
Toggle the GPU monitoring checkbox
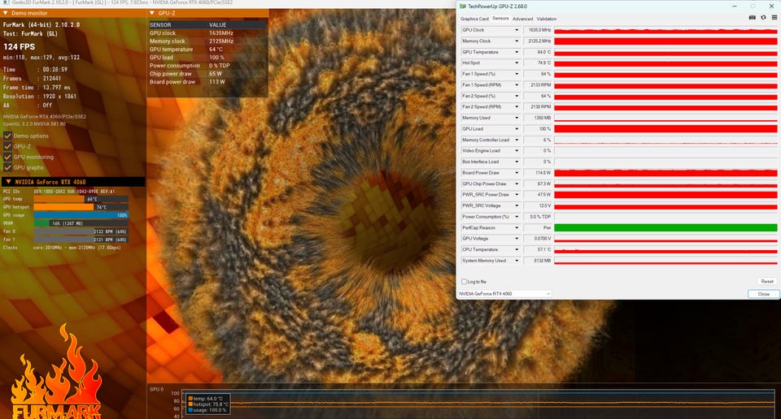coord(7,157)
